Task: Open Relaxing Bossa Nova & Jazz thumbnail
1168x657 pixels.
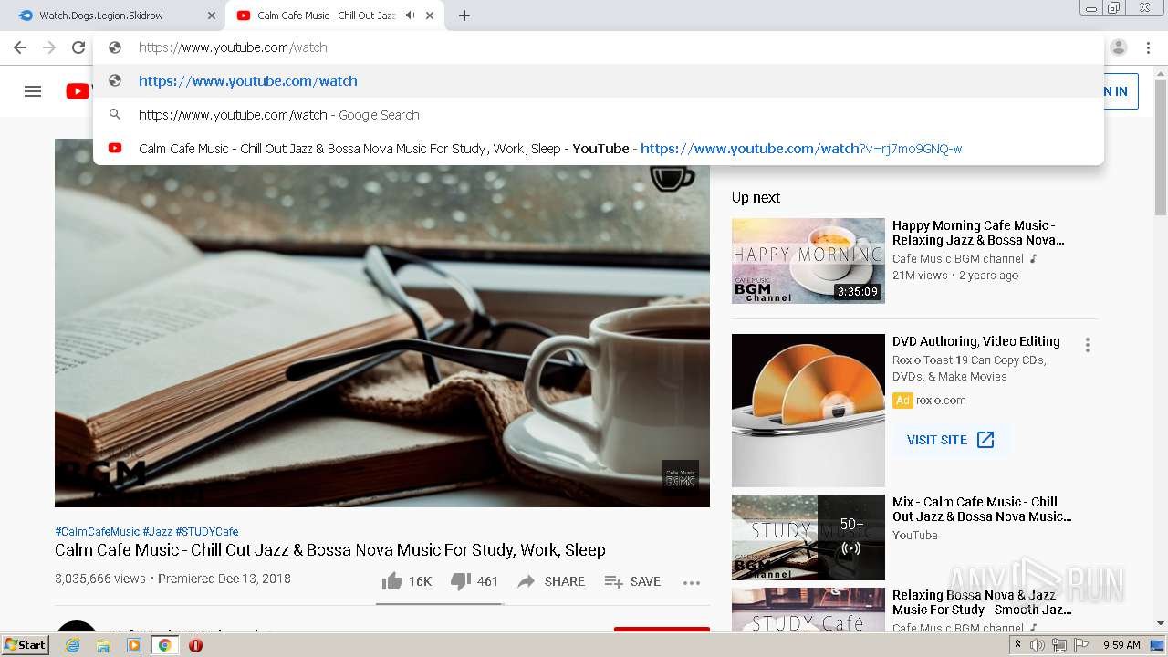Action: pyautogui.click(x=808, y=610)
